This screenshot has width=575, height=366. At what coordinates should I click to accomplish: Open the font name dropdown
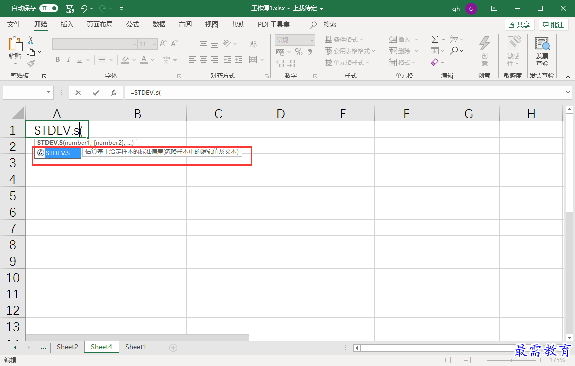134,44
